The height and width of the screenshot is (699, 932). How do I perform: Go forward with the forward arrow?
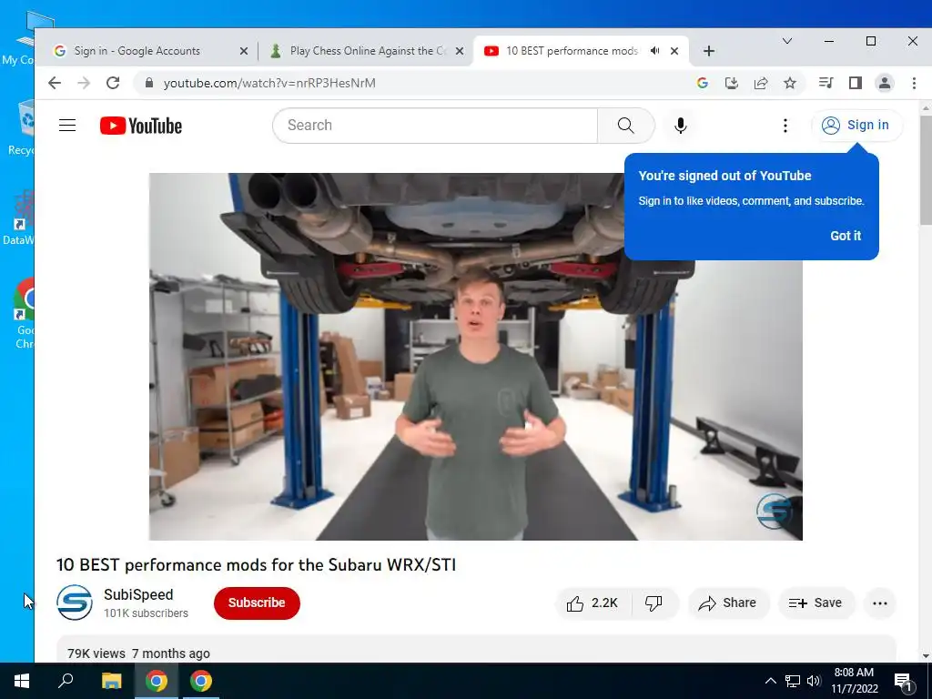pos(84,83)
